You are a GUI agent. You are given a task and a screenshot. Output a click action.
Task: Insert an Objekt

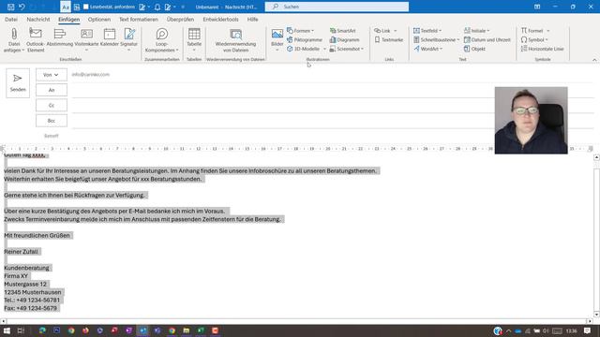click(474, 49)
